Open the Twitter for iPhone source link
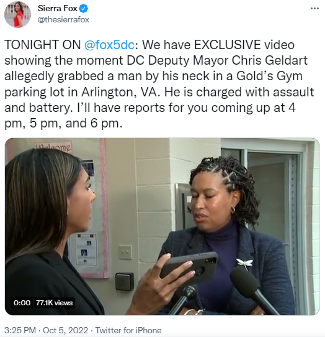The width and height of the screenshot is (325, 337). (x=128, y=330)
